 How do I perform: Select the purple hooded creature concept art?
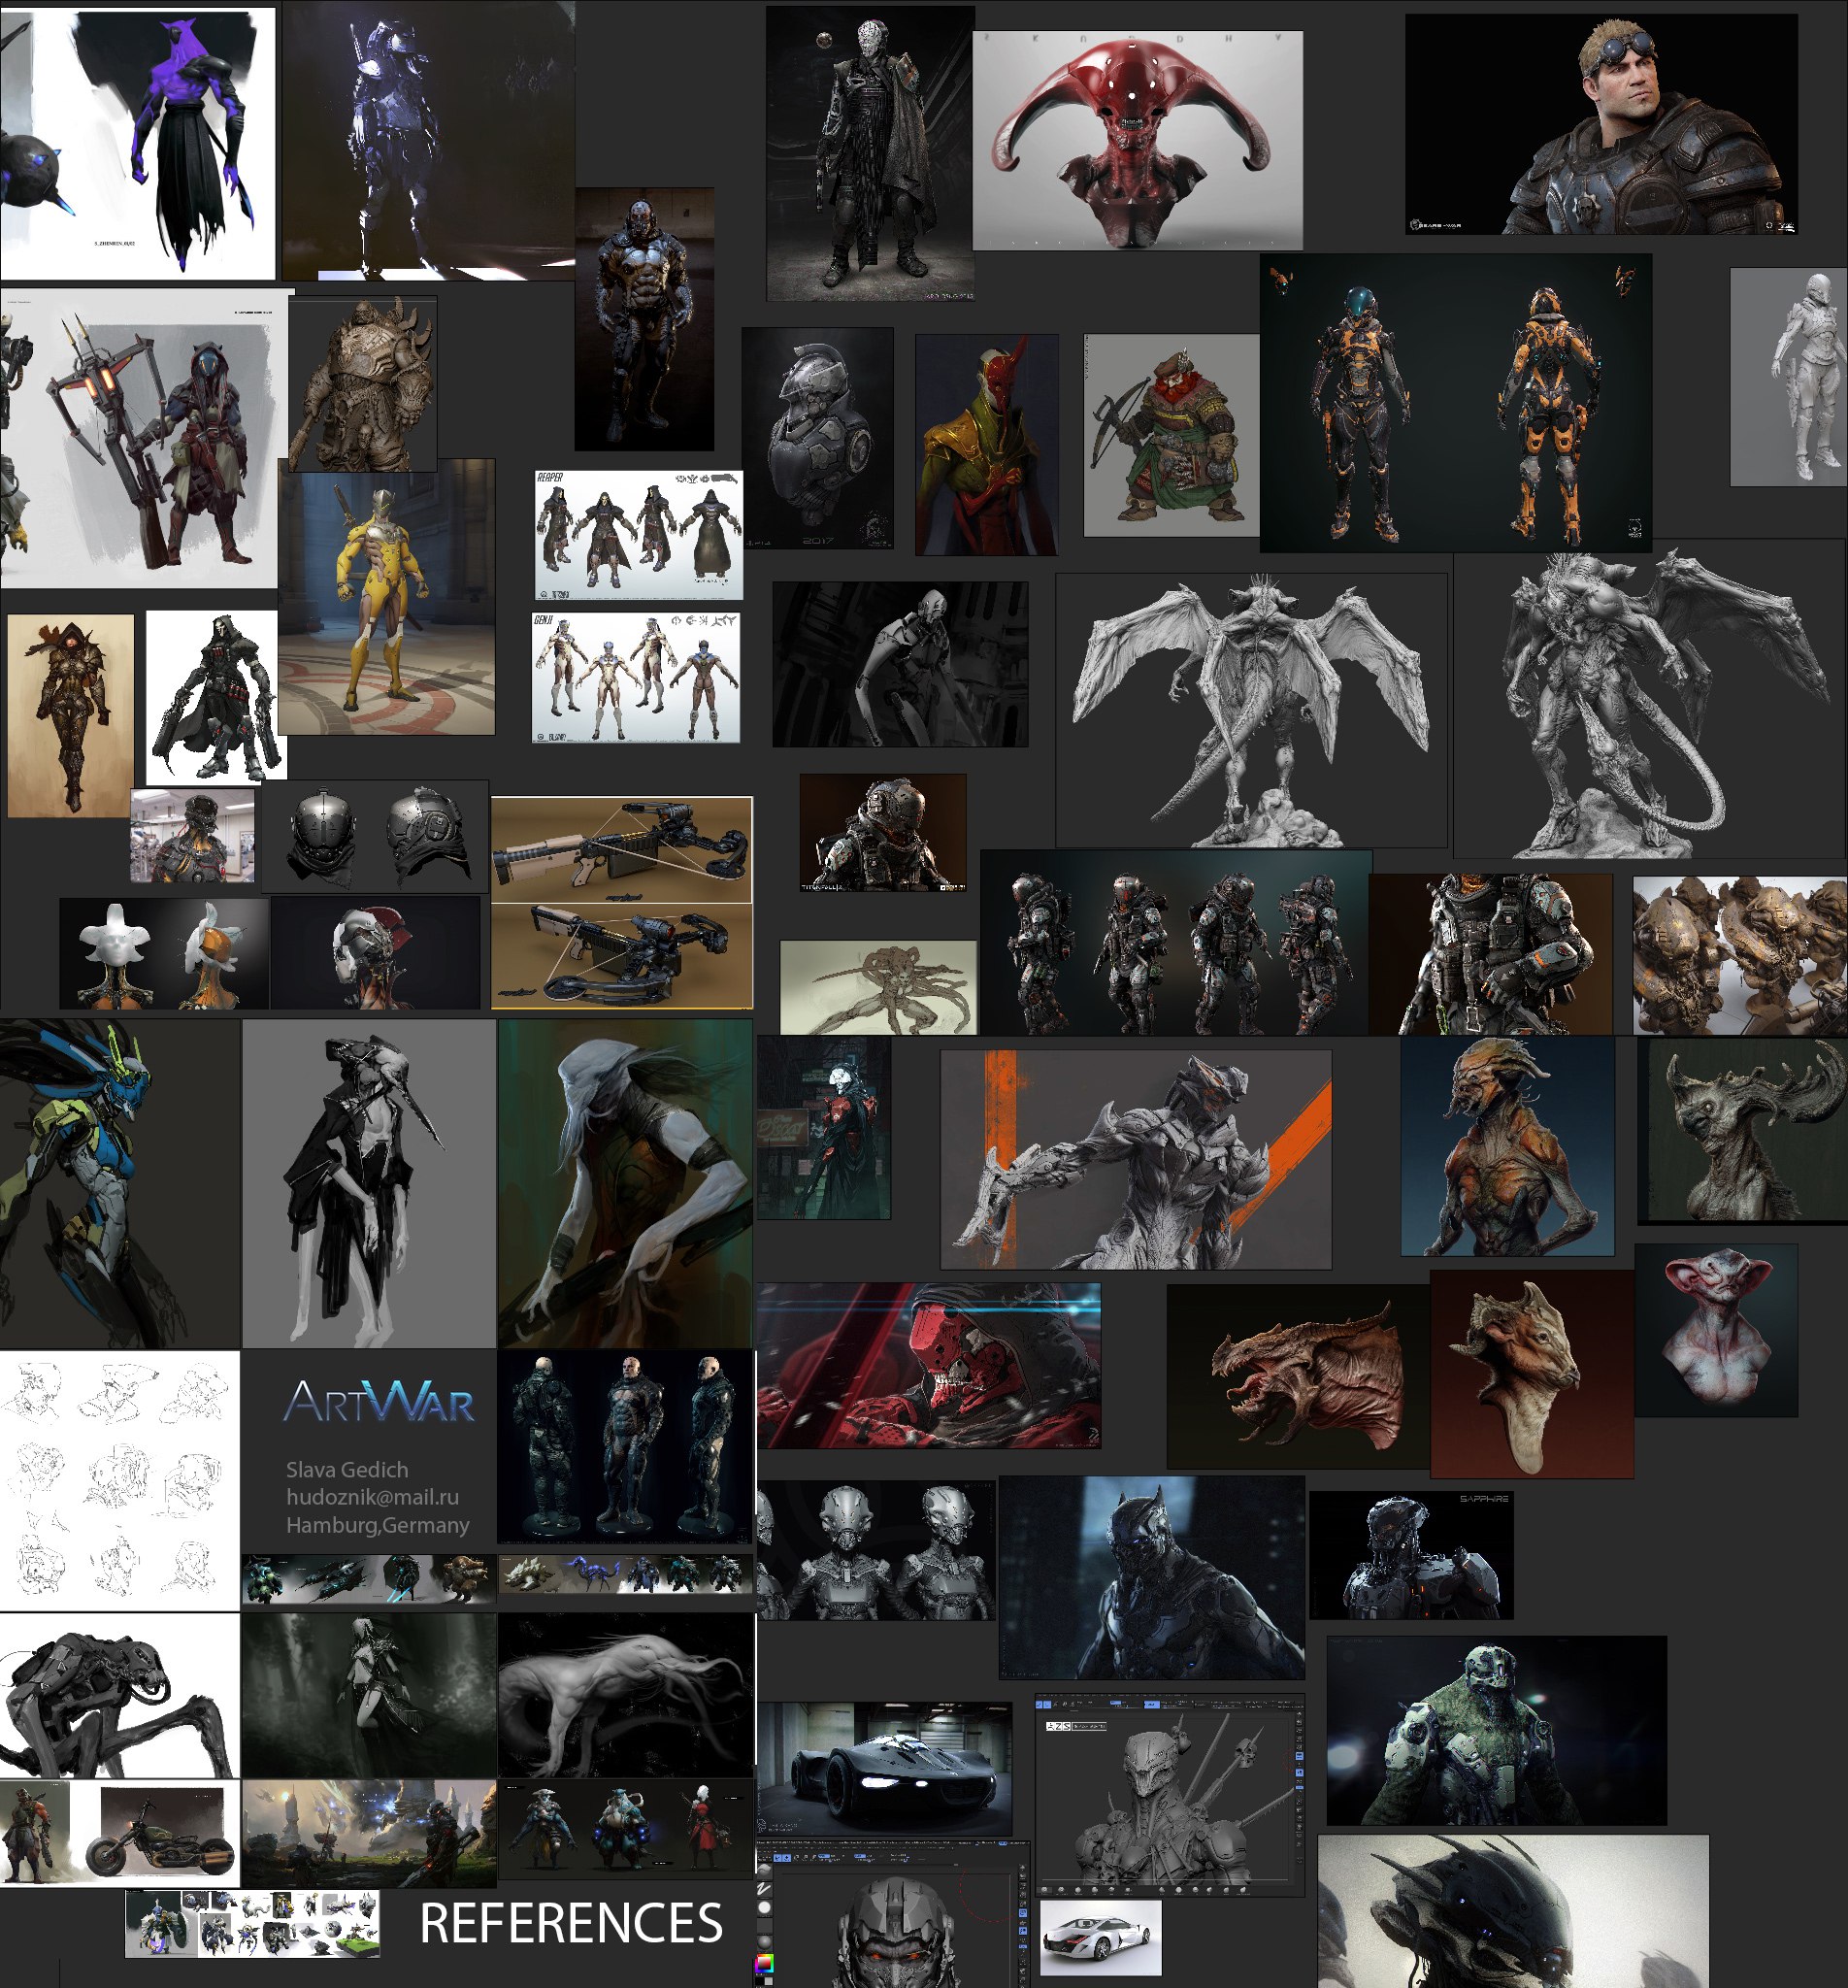pyautogui.click(x=138, y=144)
